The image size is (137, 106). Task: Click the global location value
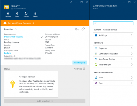pyautogui.click(x=7, y=48)
